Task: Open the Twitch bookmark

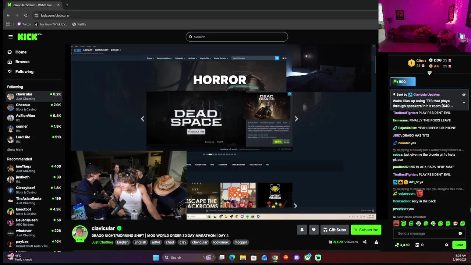Action: tap(24, 24)
